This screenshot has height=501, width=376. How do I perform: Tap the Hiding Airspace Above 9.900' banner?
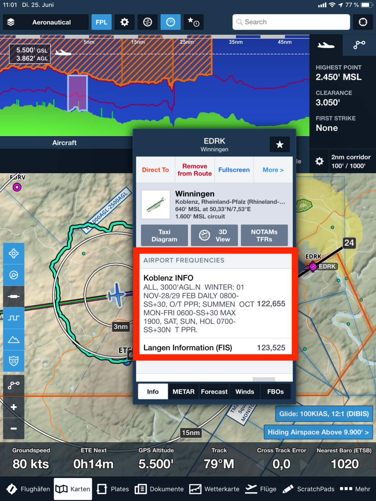pyautogui.click(x=318, y=433)
